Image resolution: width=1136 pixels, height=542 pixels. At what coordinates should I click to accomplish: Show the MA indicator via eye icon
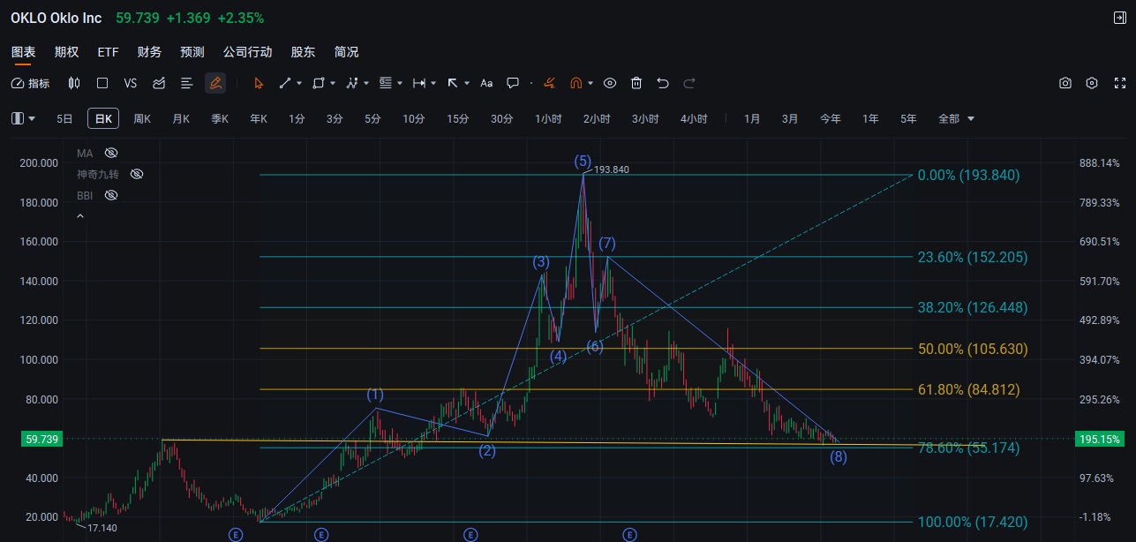[x=111, y=153]
